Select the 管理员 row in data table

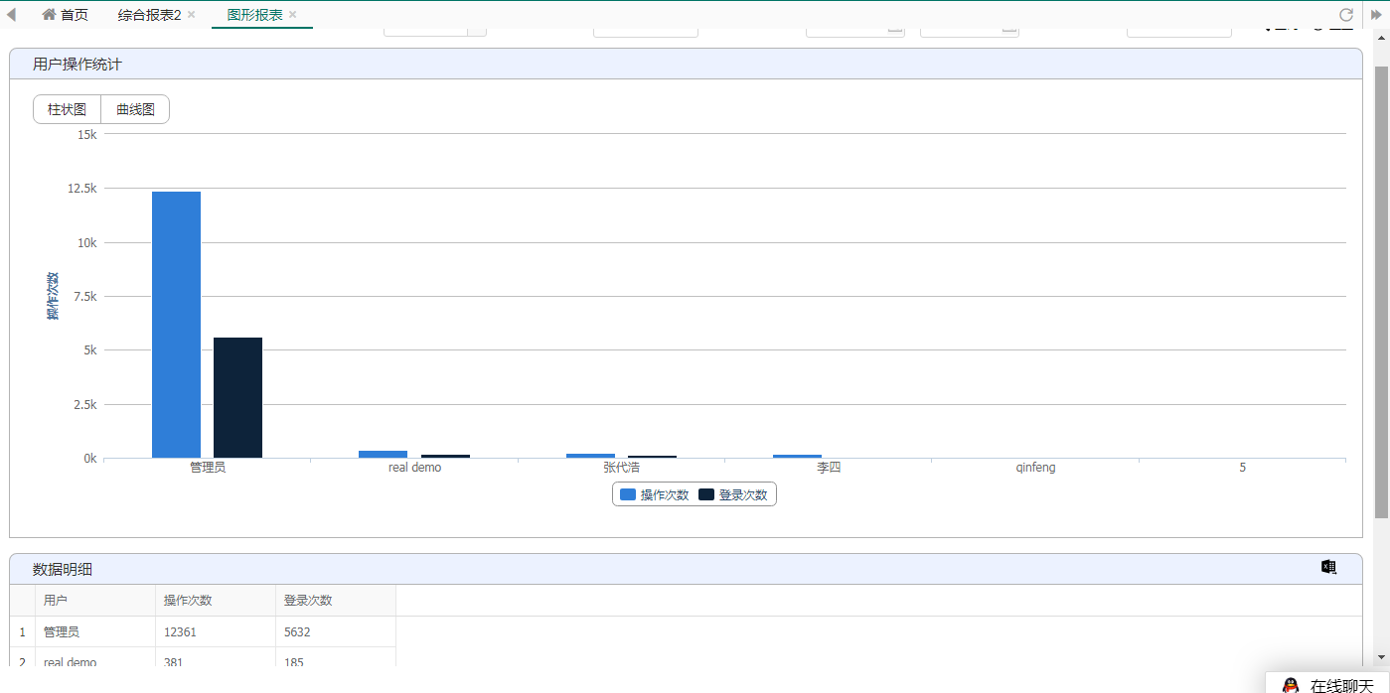203,631
